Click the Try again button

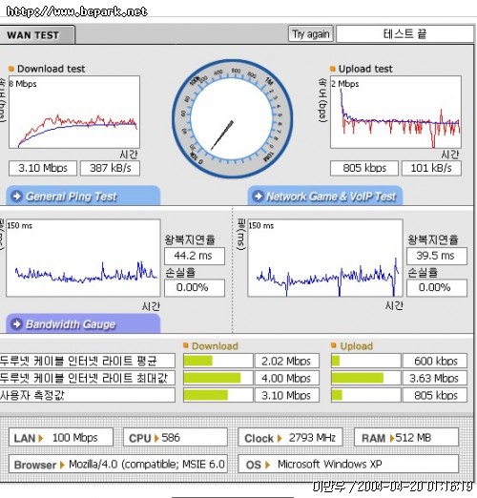(x=311, y=33)
